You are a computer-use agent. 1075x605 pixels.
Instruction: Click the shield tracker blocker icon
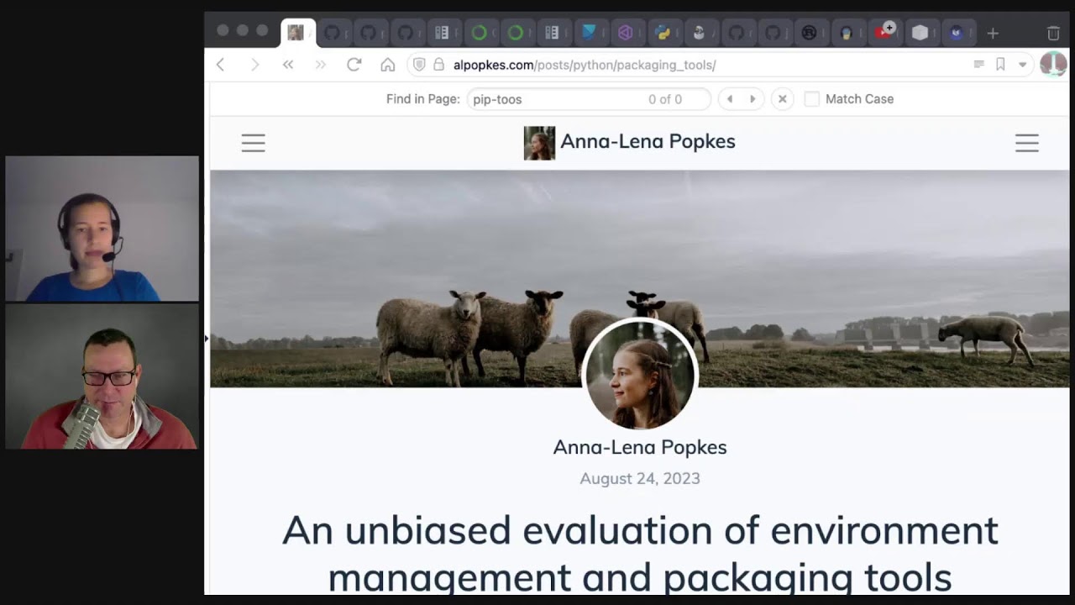pyautogui.click(x=419, y=65)
